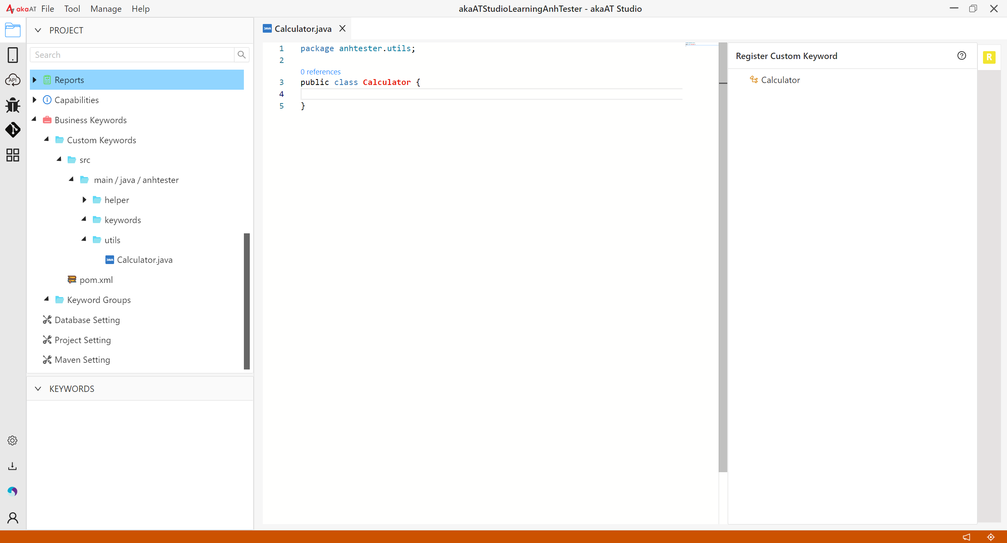Click the yellow R register icon
The image size is (1007, 543).
989,57
